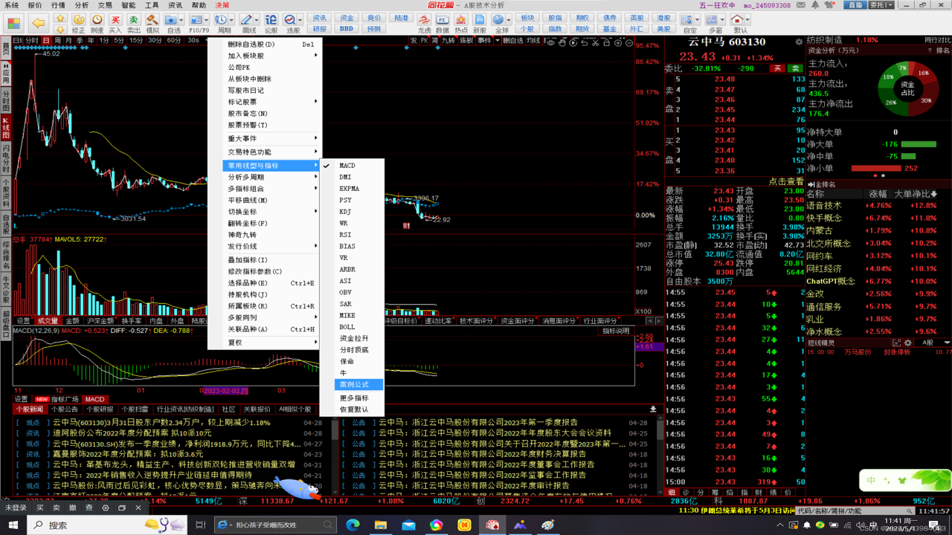This screenshot has height=535, width=952.
Task: Click the 卖出 sell toolbar icon
Action: [133, 23]
